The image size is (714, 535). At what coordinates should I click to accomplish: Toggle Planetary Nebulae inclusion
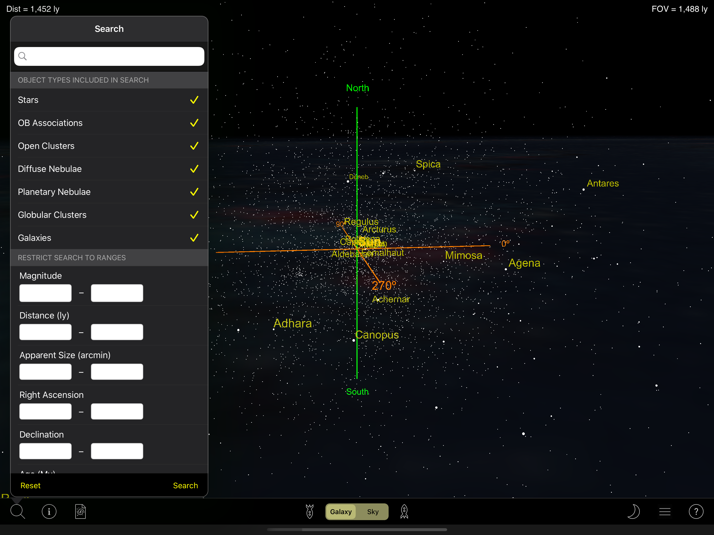[x=194, y=192]
